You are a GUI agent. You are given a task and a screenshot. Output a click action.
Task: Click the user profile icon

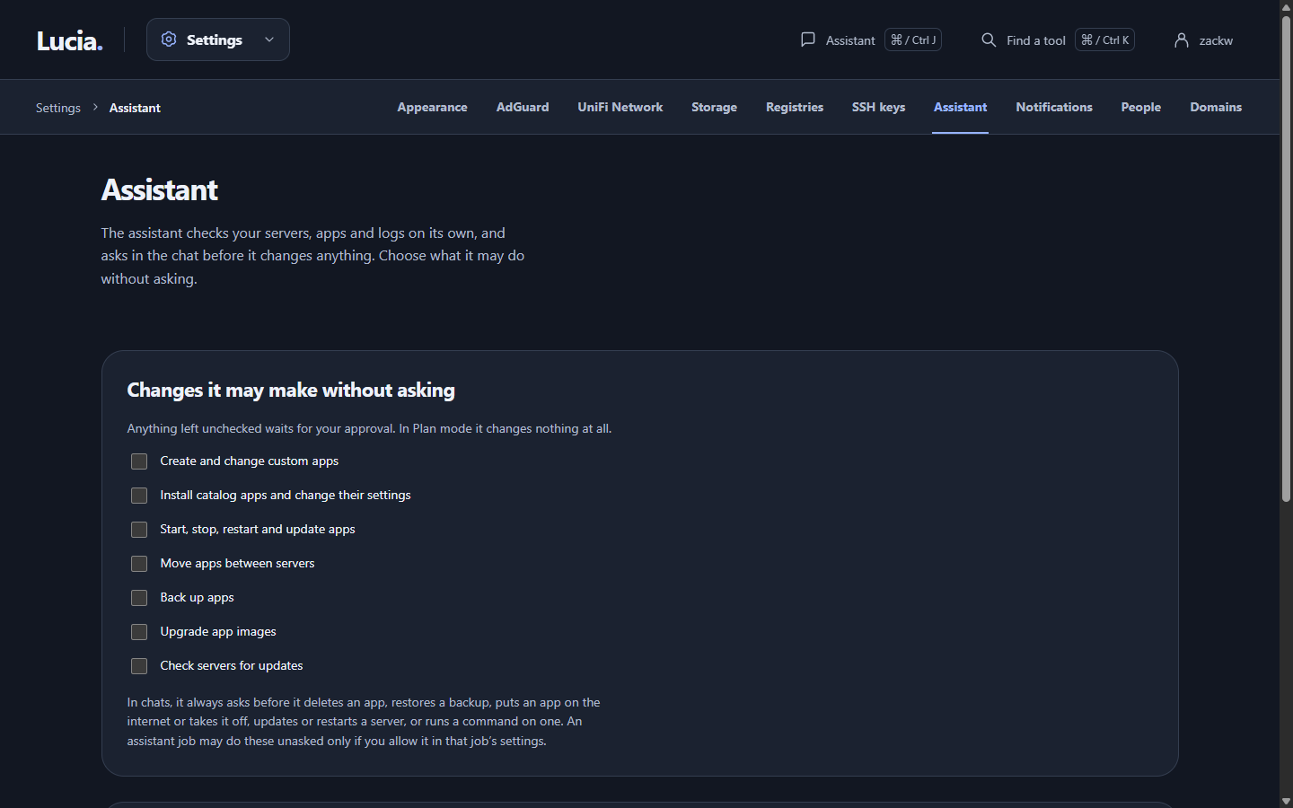click(1182, 40)
